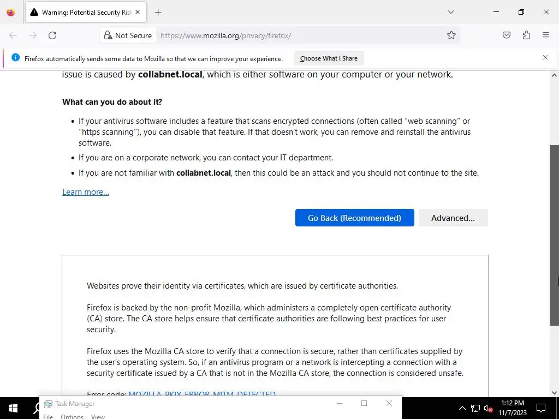The image size is (559, 419).
Task: Click Choose What I Share button
Action: coord(329,58)
